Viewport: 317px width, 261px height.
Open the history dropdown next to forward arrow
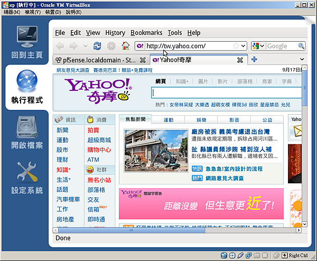[x=86, y=46]
